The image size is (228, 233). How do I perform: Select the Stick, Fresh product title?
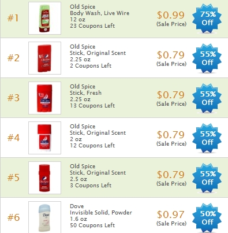click(85, 93)
